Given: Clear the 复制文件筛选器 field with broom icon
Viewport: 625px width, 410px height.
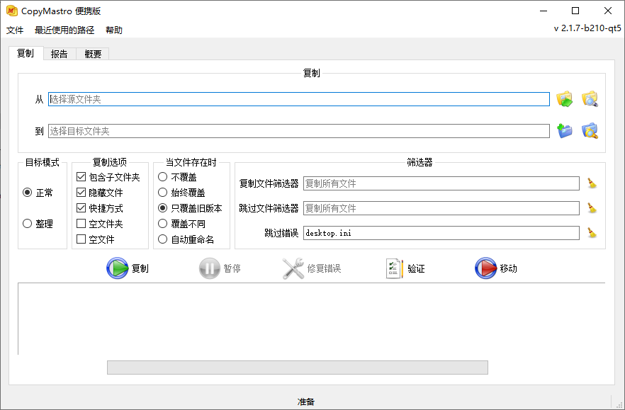Looking at the screenshot, I should [x=592, y=183].
